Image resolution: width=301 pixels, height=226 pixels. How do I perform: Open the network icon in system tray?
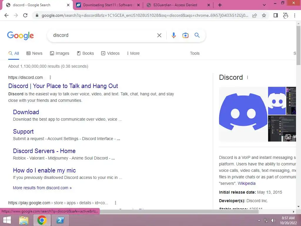(266, 220)
